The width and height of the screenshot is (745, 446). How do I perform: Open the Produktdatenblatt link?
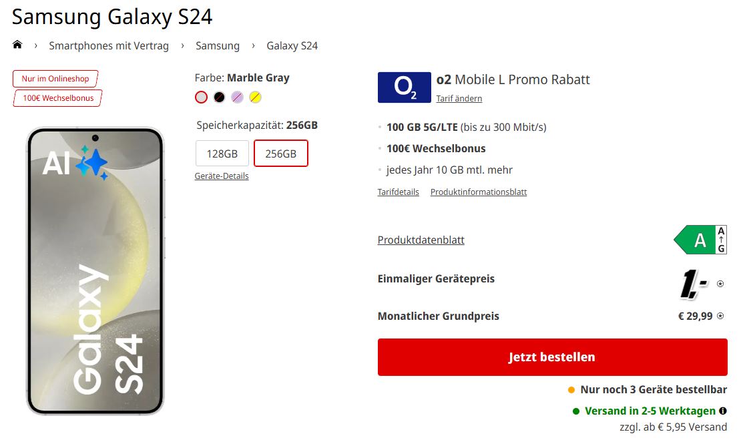point(421,240)
